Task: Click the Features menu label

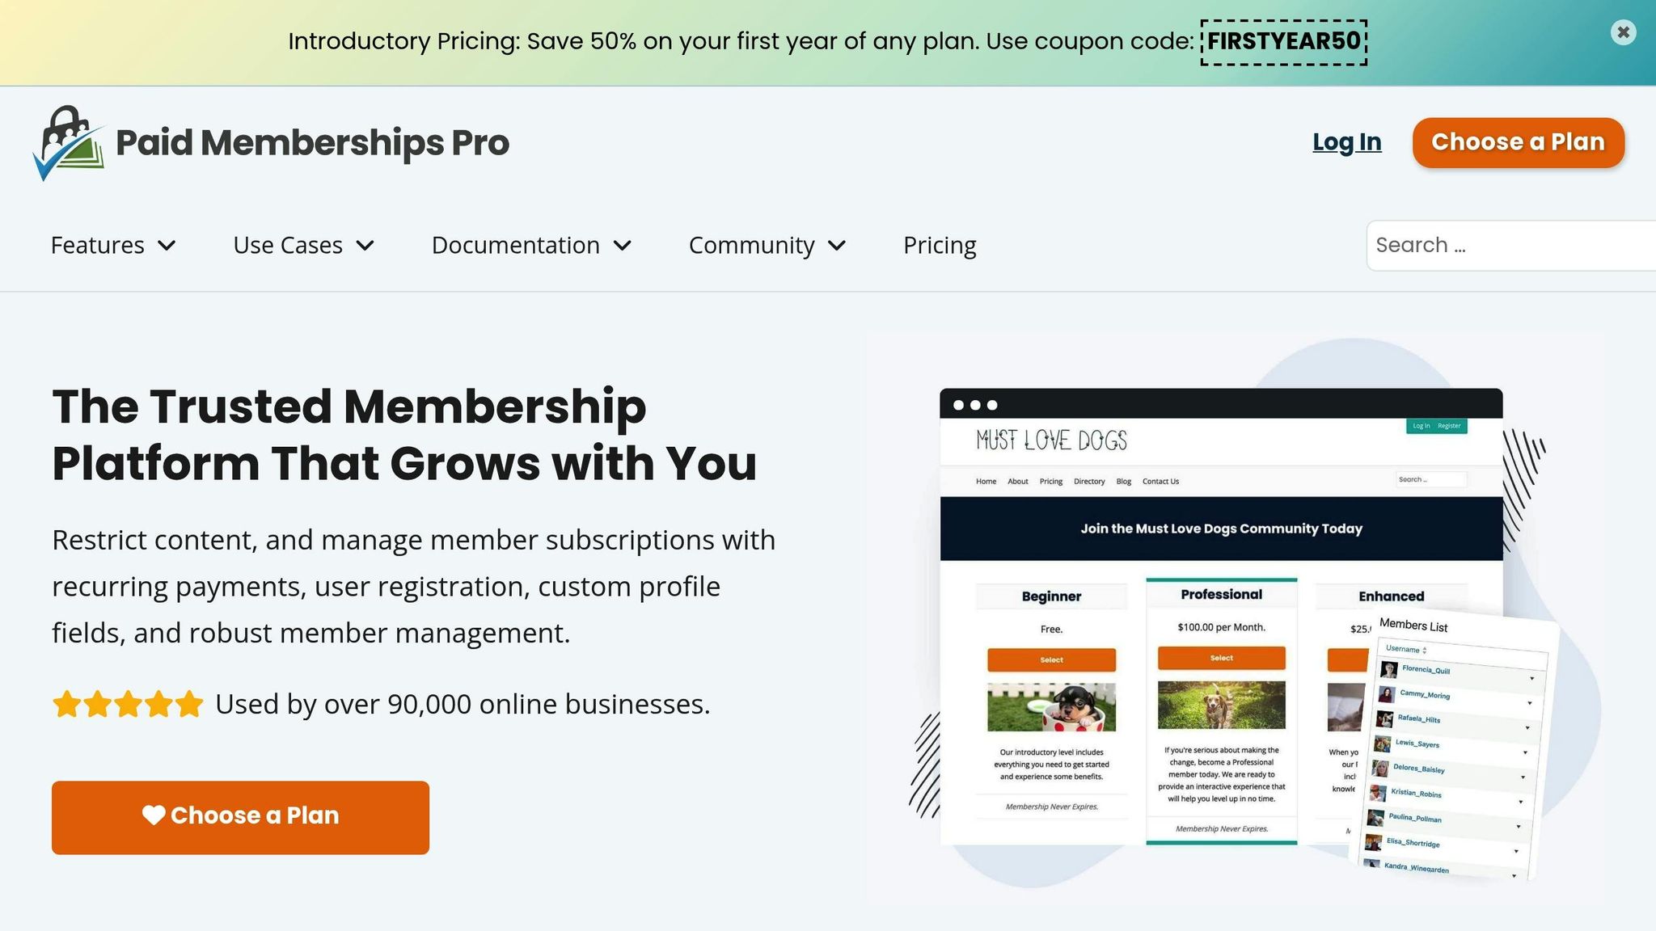Action: tap(98, 246)
